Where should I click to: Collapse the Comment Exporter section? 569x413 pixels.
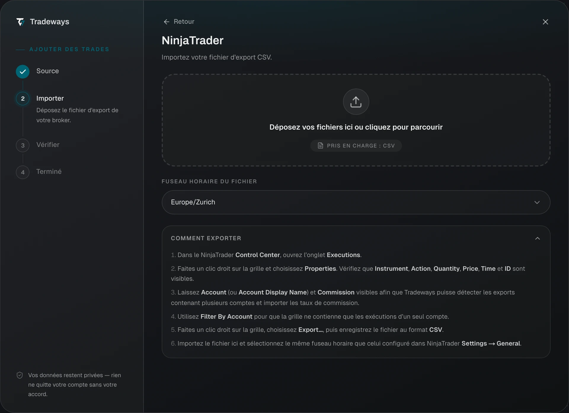click(538, 238)
